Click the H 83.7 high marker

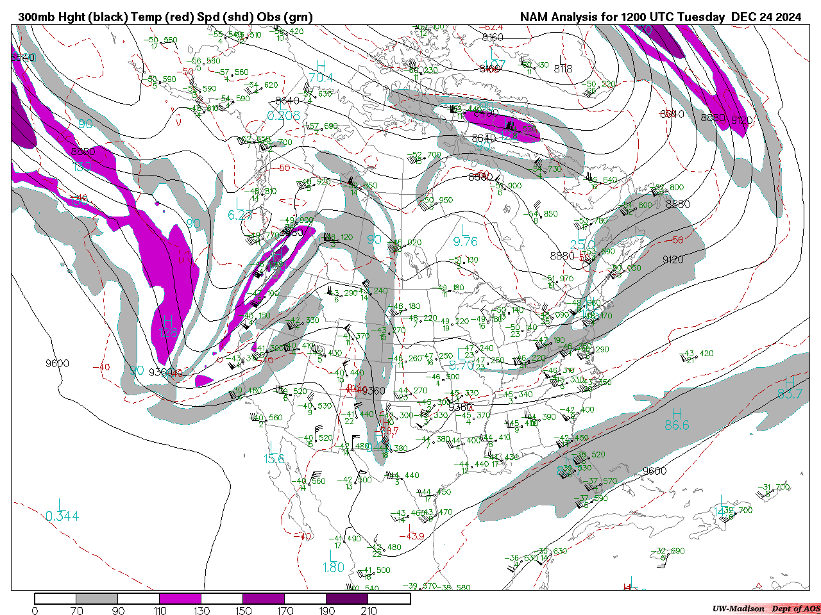tap(790, 388)
